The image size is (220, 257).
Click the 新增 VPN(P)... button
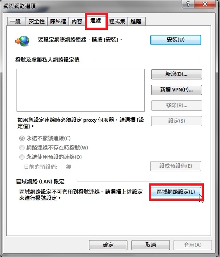click(177, 90)
